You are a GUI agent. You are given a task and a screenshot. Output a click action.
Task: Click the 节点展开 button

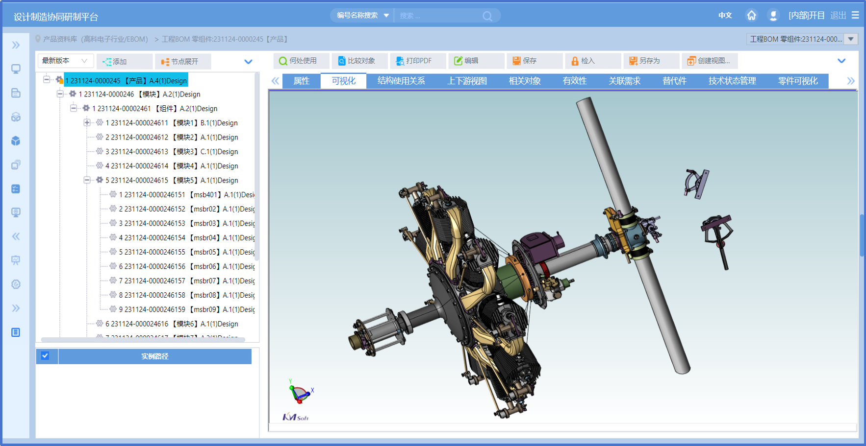pyautogui.click(x=180, y=61)
